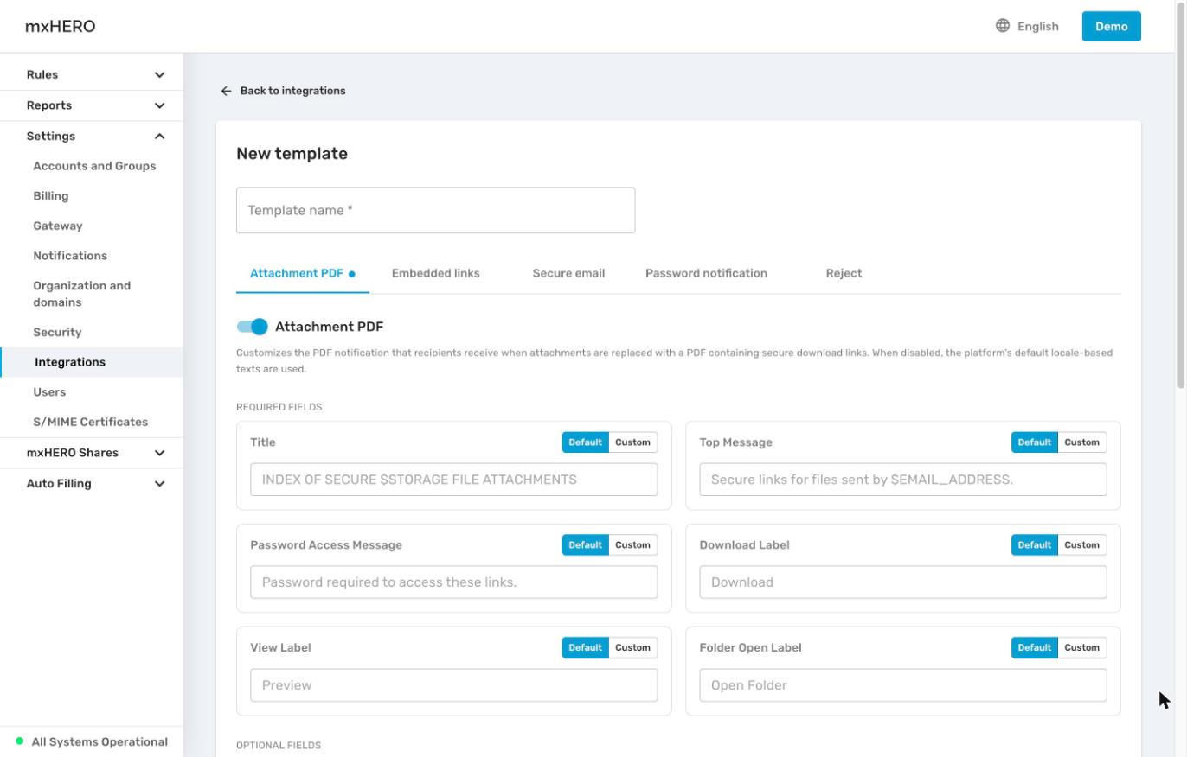Select Custom for Download Label
The width and height of the screenshot is (1187, 757).
click(x=1081, y=545)
